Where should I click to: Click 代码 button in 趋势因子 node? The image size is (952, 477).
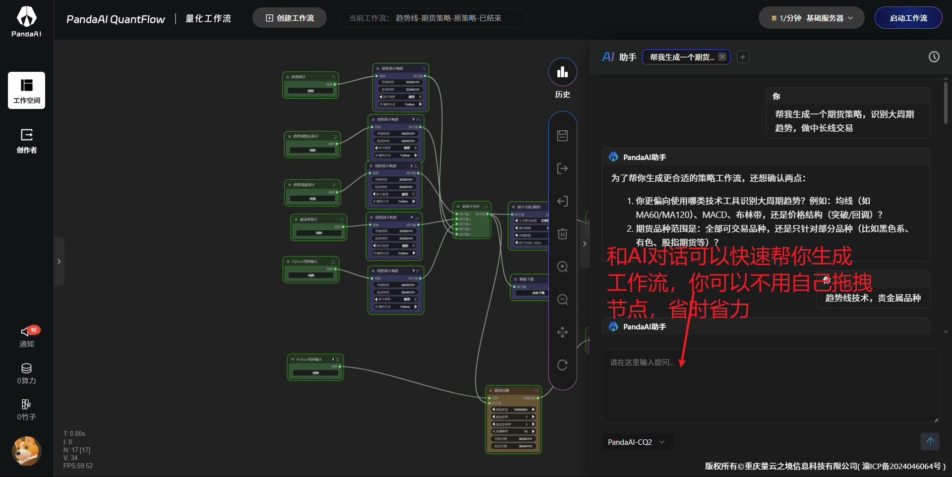point(310,91)
